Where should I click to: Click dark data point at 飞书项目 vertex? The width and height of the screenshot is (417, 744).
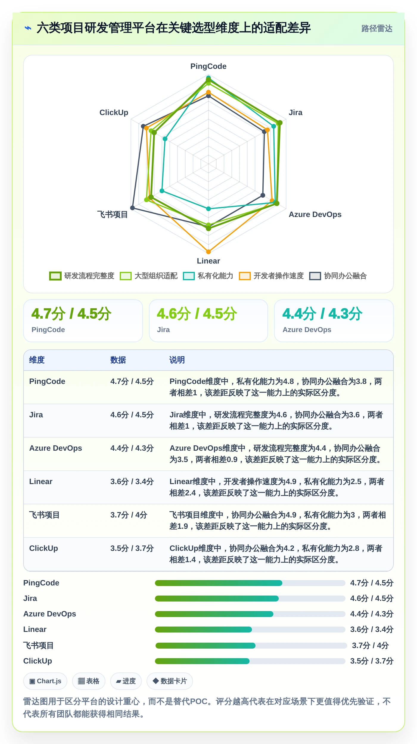click(133, 208)
